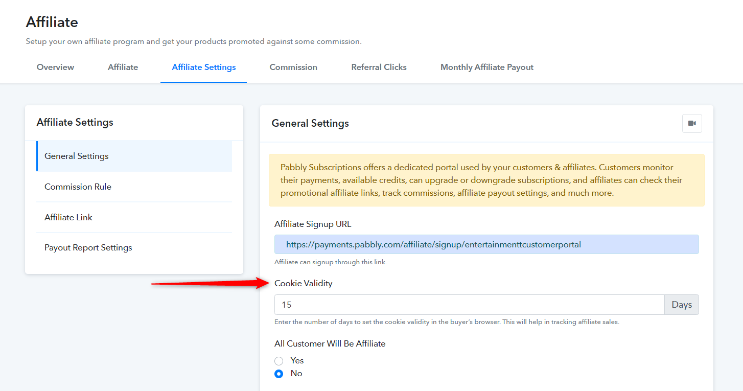Click the Affiliate Settings sidebar heading
This screenshot has width=743, height=391.
[75, 122]
